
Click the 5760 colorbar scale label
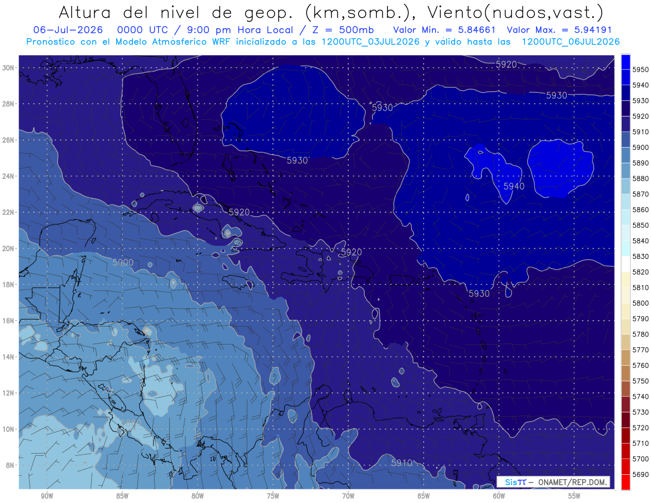tap(640, 365)
